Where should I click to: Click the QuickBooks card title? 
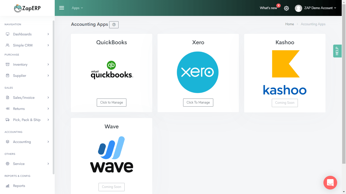coord(112,42)
